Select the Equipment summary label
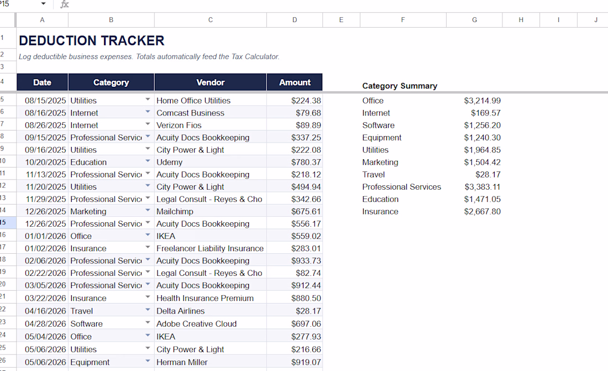The image size is (608, 371). click(382, 137)
